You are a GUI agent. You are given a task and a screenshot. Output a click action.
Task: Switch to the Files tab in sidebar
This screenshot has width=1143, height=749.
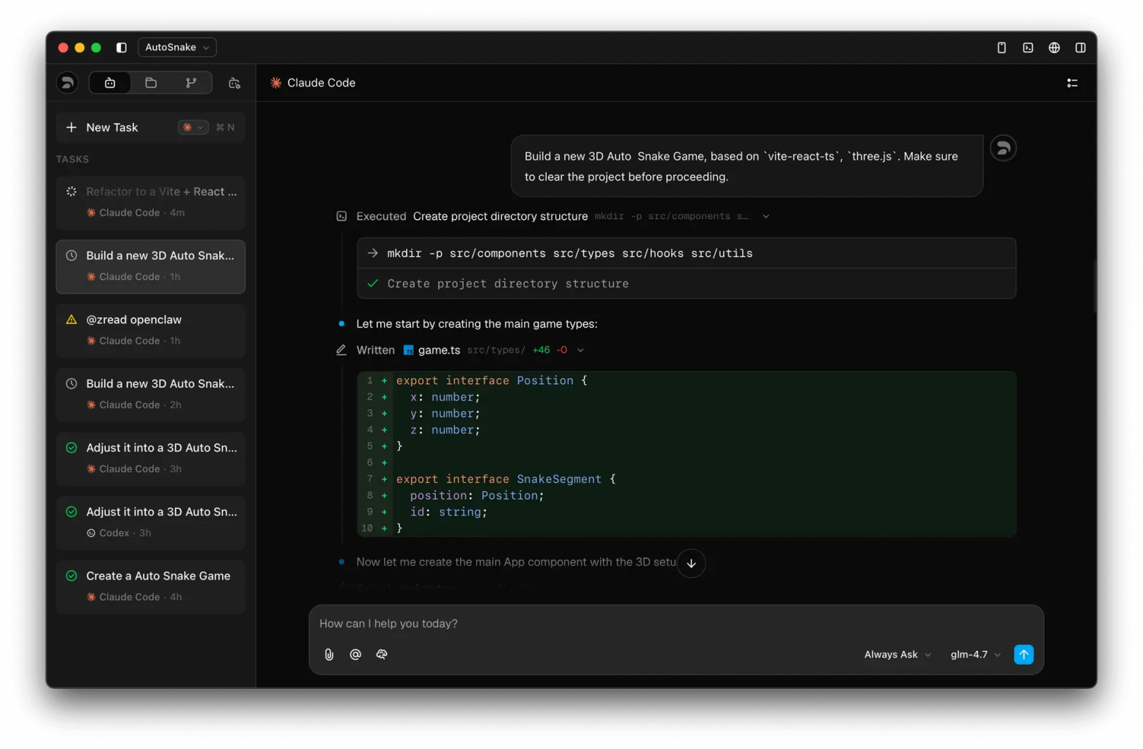coord(150,83)
